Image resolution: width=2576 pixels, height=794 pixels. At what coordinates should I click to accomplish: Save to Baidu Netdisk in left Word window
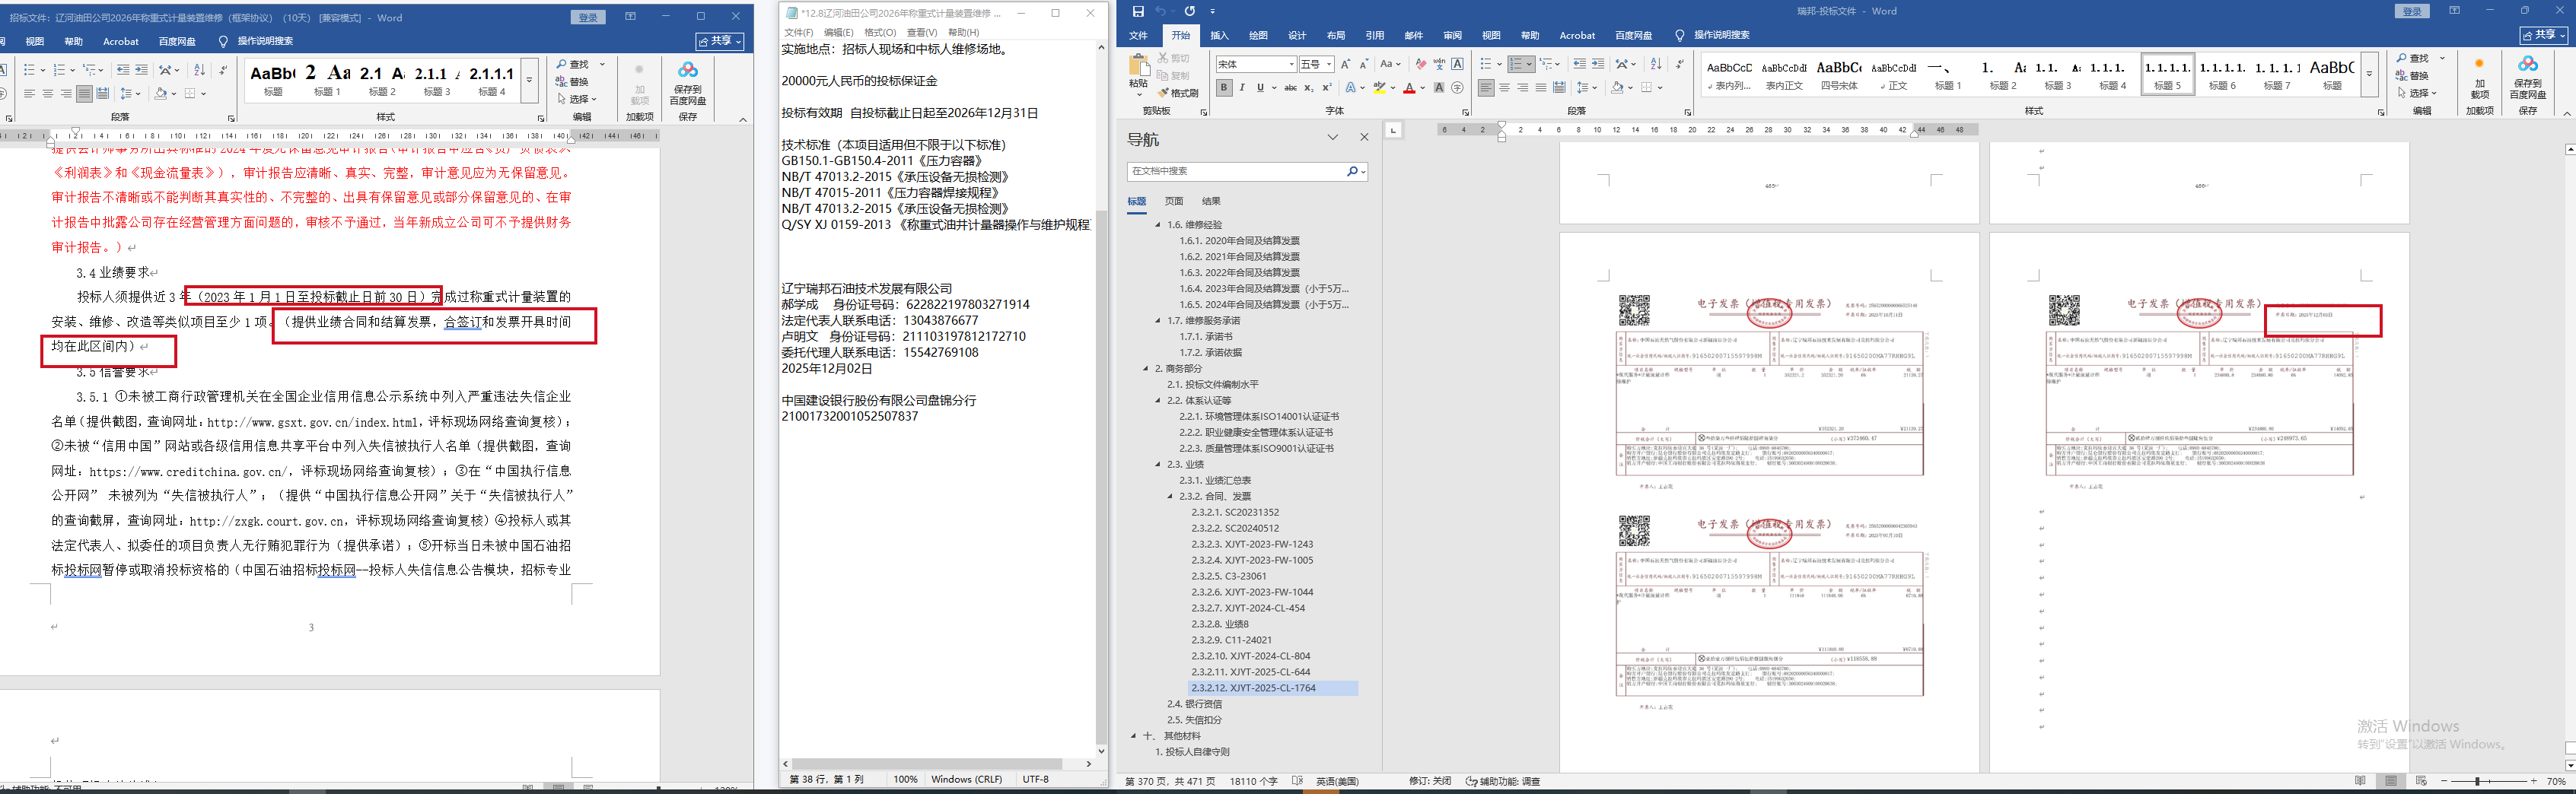pyautogui.click(x=688, y=82)
